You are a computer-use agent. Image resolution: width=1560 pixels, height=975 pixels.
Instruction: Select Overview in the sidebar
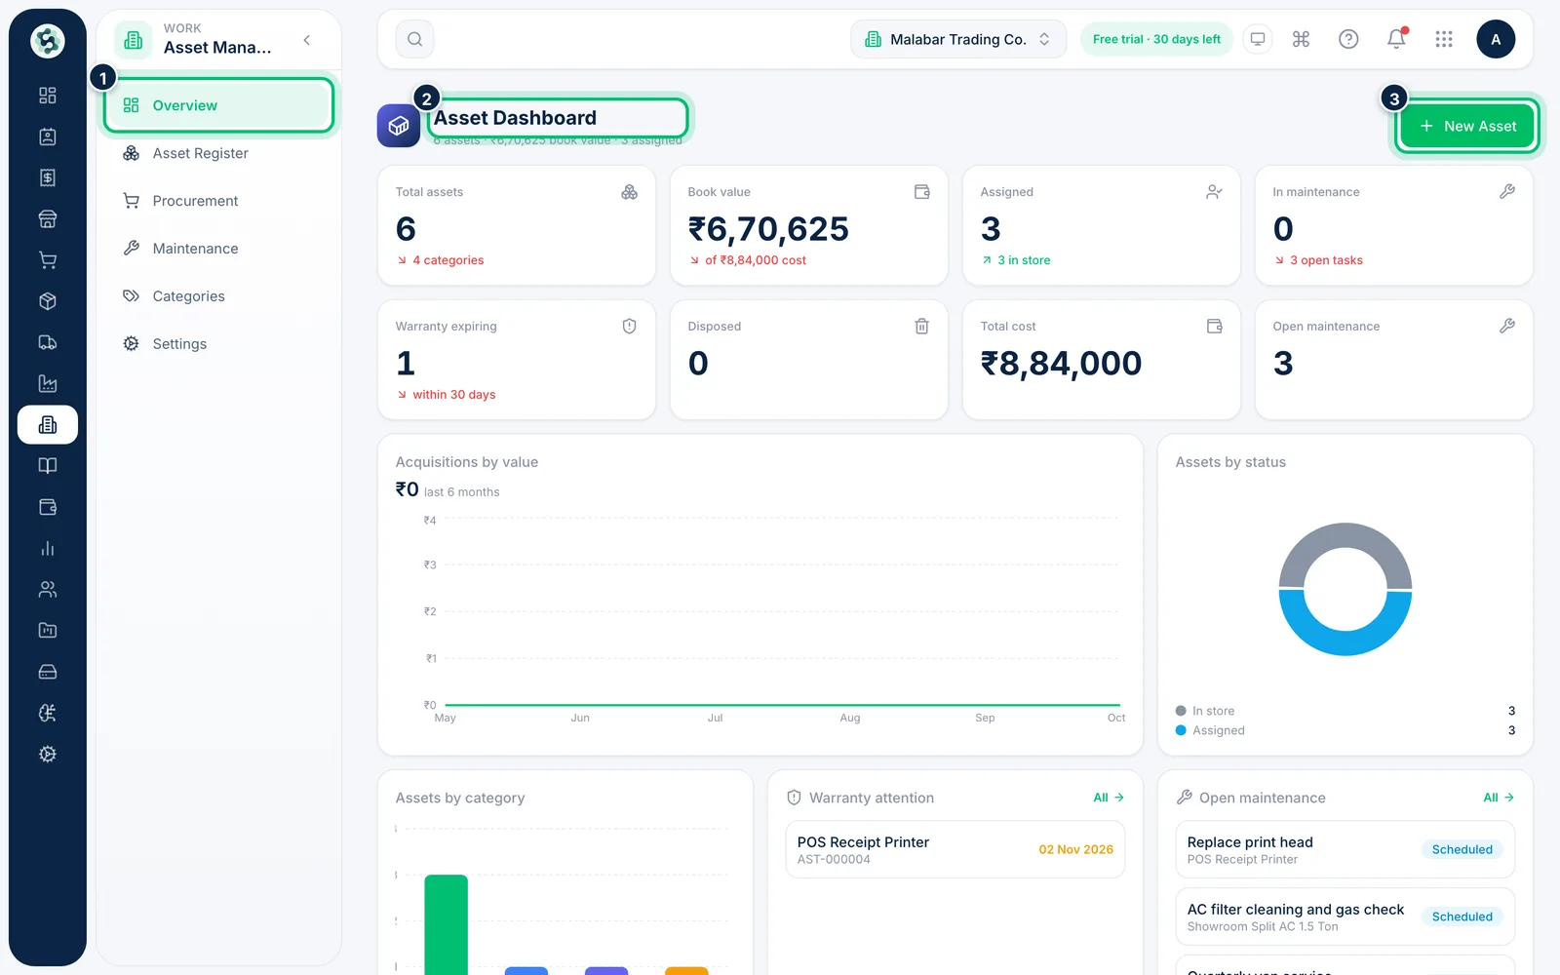pyautogui.click(x=218, y=105)
